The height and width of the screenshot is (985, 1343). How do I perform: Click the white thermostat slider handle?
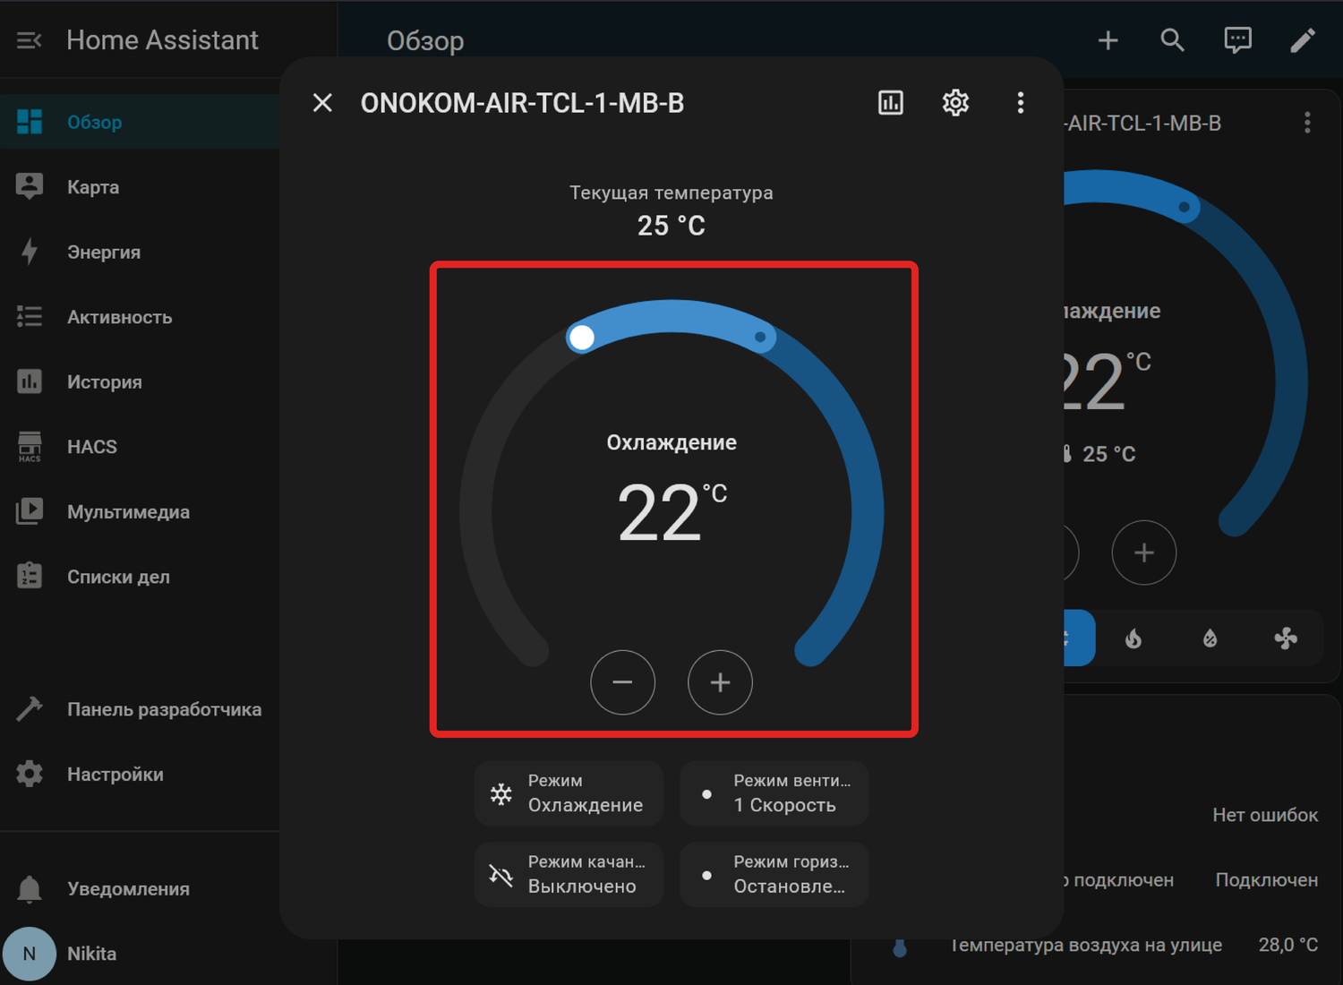point(581,338)
